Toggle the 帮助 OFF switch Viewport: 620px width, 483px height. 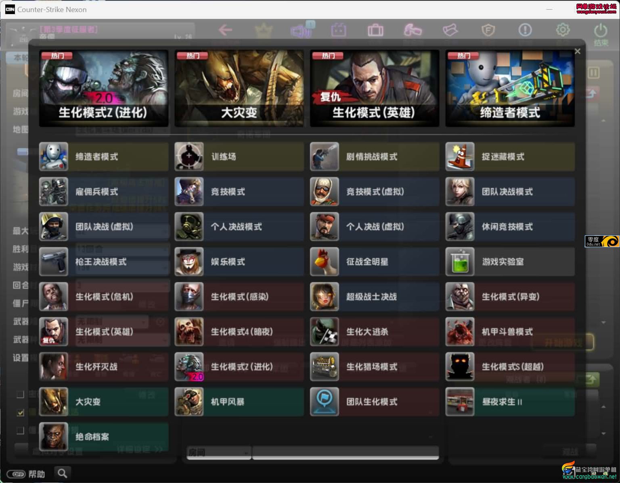tap(17, 474)
